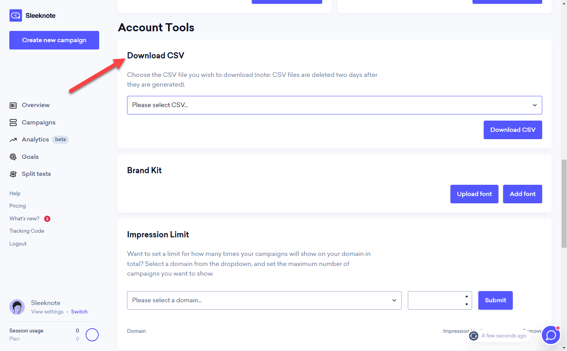The height and width of the screenshot is (351, 567).
Task: Click the Upload font button
Action: pos(474,194)
